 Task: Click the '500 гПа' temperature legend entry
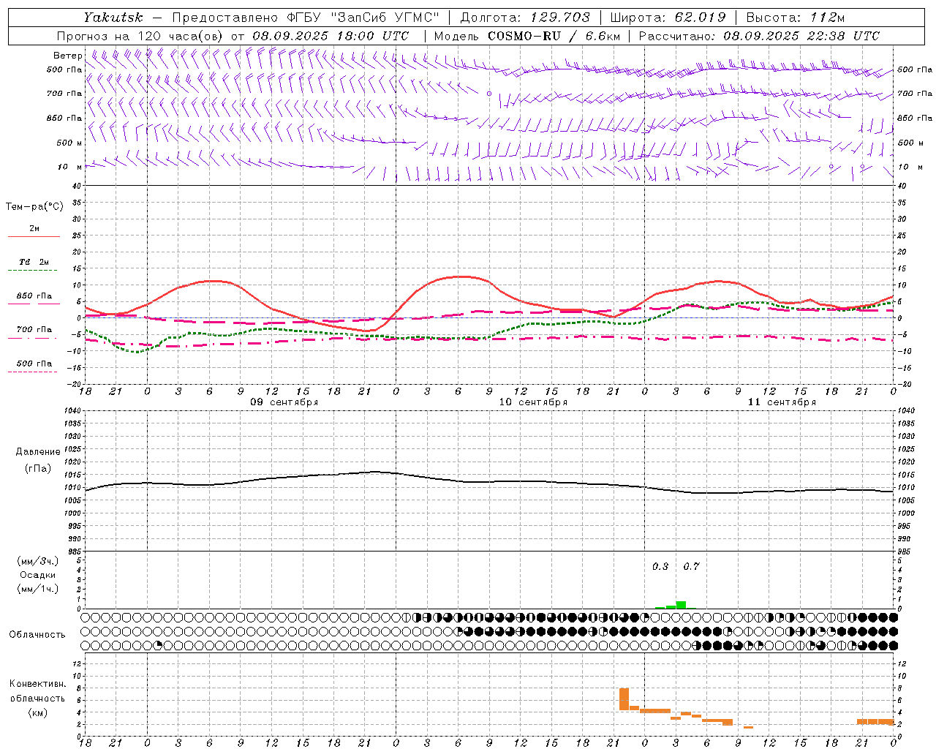coord(34,364)
